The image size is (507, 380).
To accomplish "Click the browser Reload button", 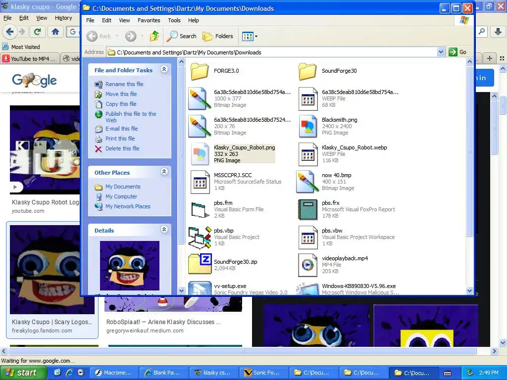I will click(x=37, y=32).
